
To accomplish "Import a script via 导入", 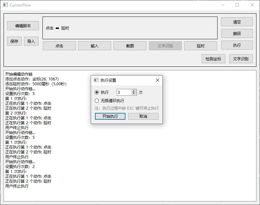I will 31,41.
